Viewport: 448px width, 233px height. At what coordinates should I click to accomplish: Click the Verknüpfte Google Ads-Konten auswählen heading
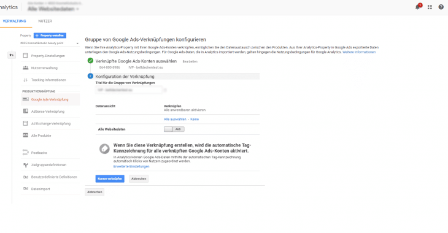click(x=136, y=61)
